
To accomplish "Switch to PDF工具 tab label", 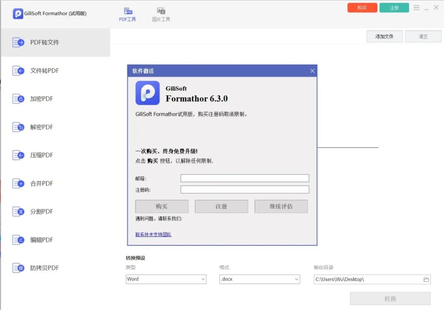I will 127,19.
